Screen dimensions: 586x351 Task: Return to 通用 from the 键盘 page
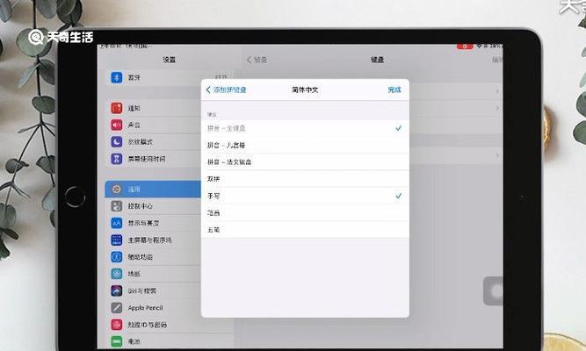coord(257,60)
